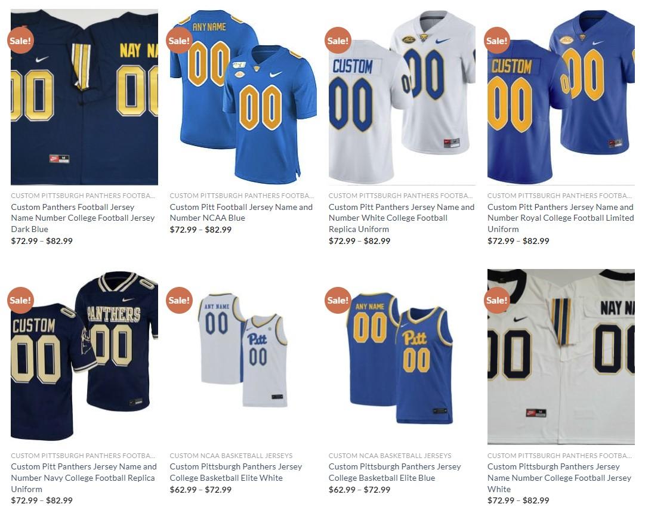Click Sale badge on Dark Blue football jersey
This screenshot has height=507, width=645.
pos(20,41)
